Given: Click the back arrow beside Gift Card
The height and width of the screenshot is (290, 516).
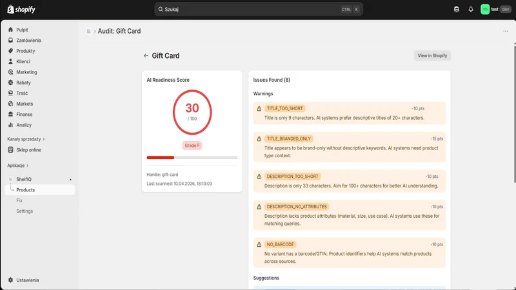Looking at the screenshot, I should 146,55.
